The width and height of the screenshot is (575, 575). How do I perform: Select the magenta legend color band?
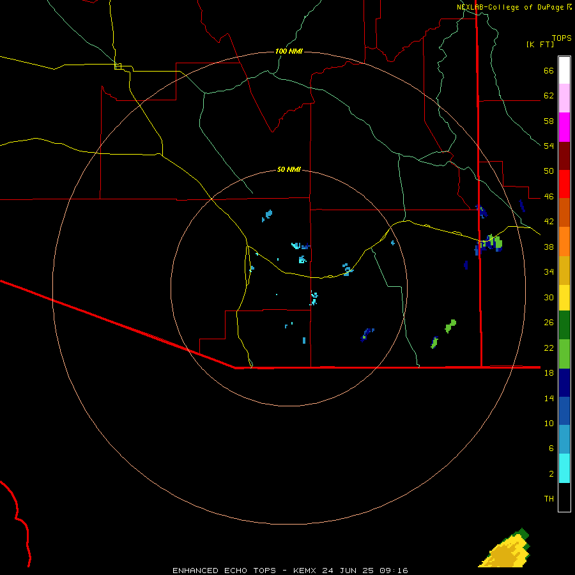point(564,127)
